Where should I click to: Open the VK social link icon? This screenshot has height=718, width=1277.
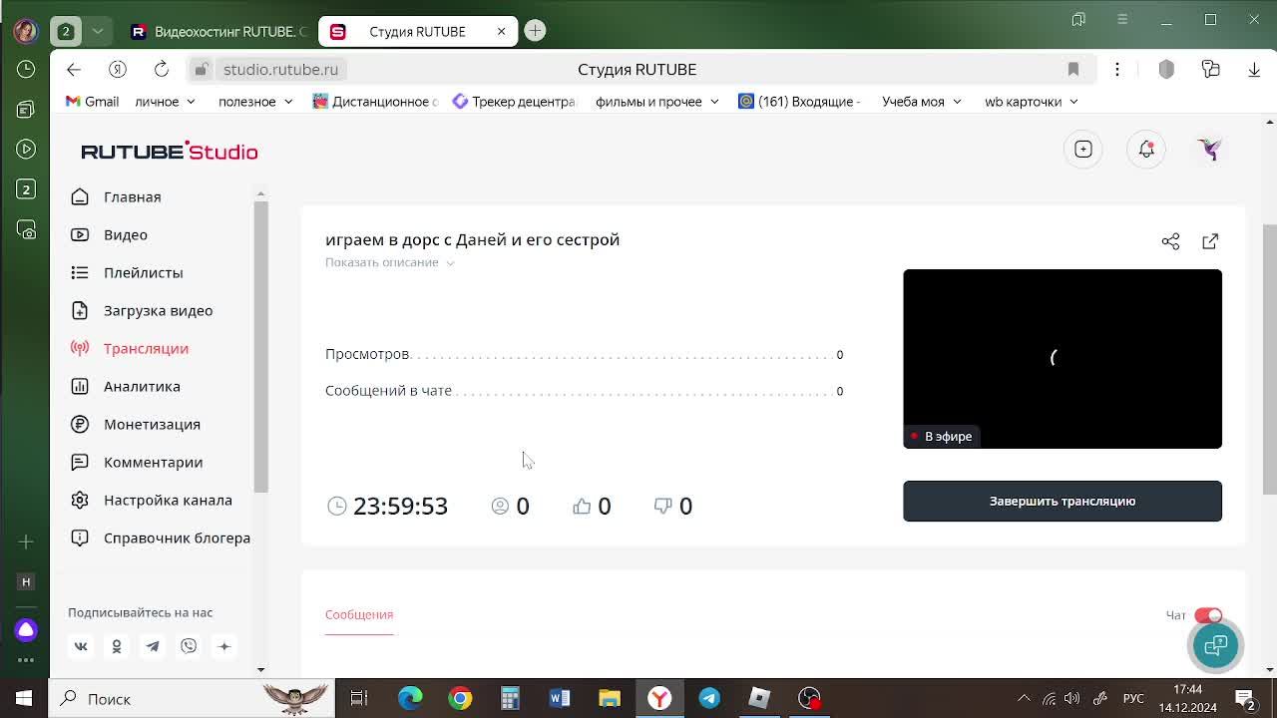pos(81,646)
